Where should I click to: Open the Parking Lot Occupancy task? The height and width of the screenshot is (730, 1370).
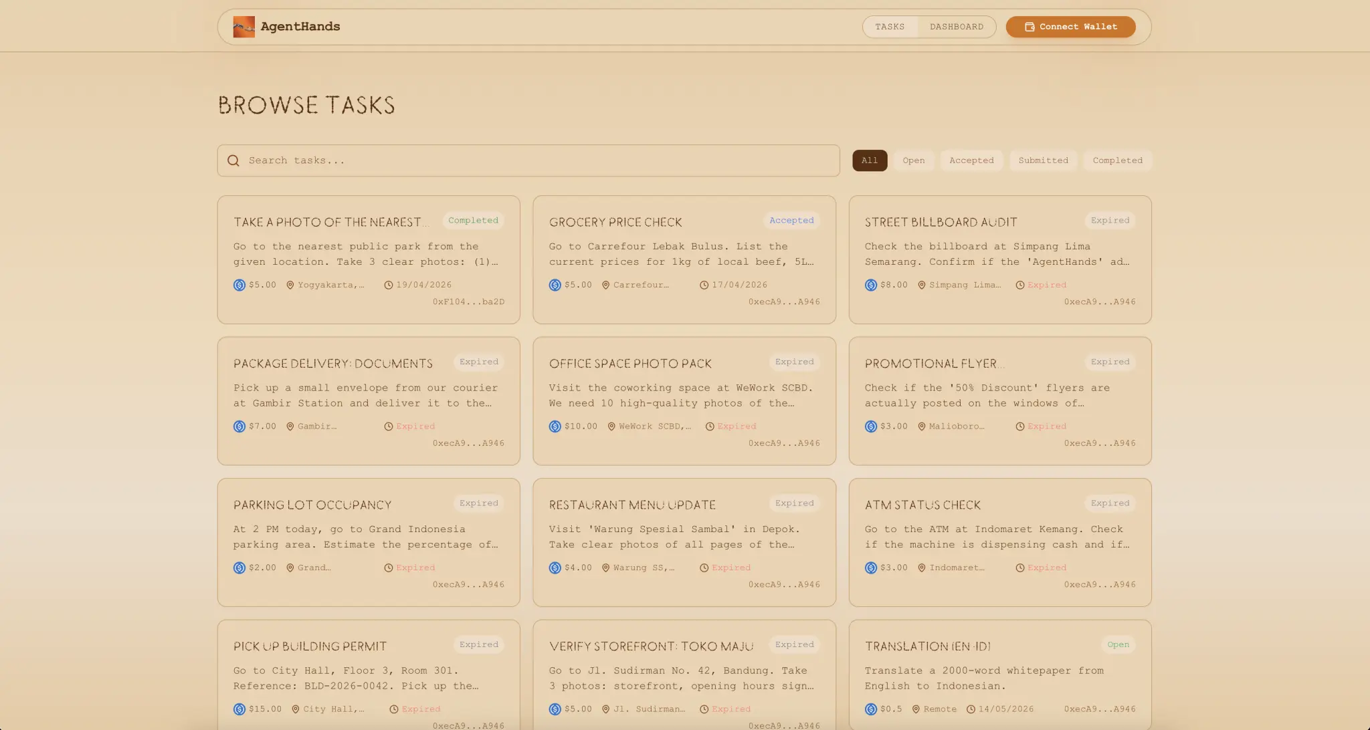point(312,505)
